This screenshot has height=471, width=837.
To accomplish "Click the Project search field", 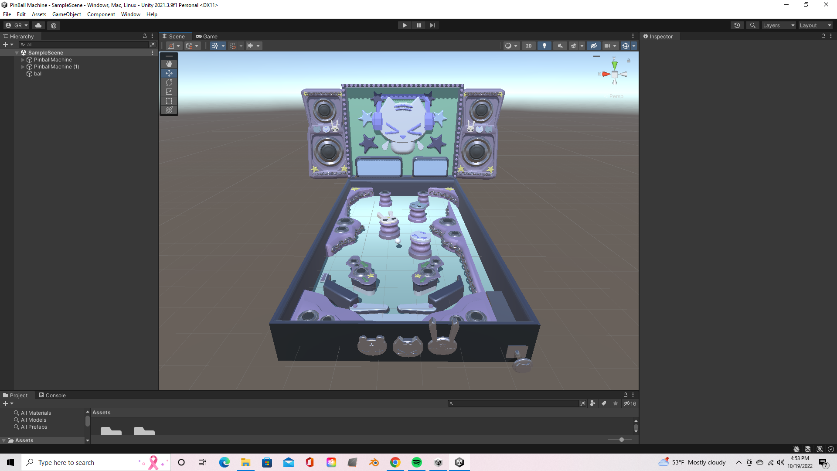I will pos(514,403).
